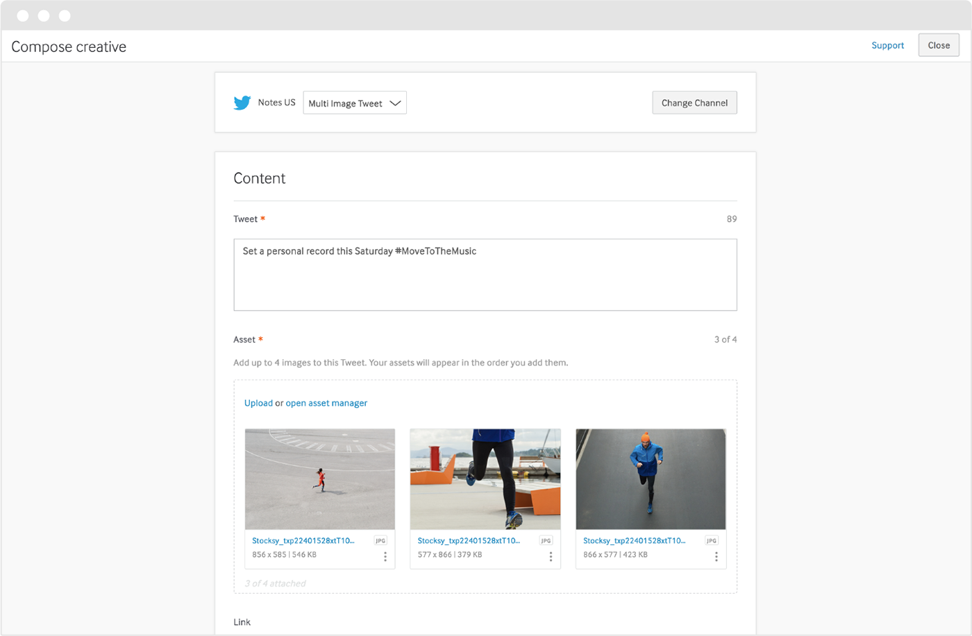This screenshot has height=636, width=972.
Task: Click JPG badge on 423 KB asset
Action: click(x=712, y=540)
